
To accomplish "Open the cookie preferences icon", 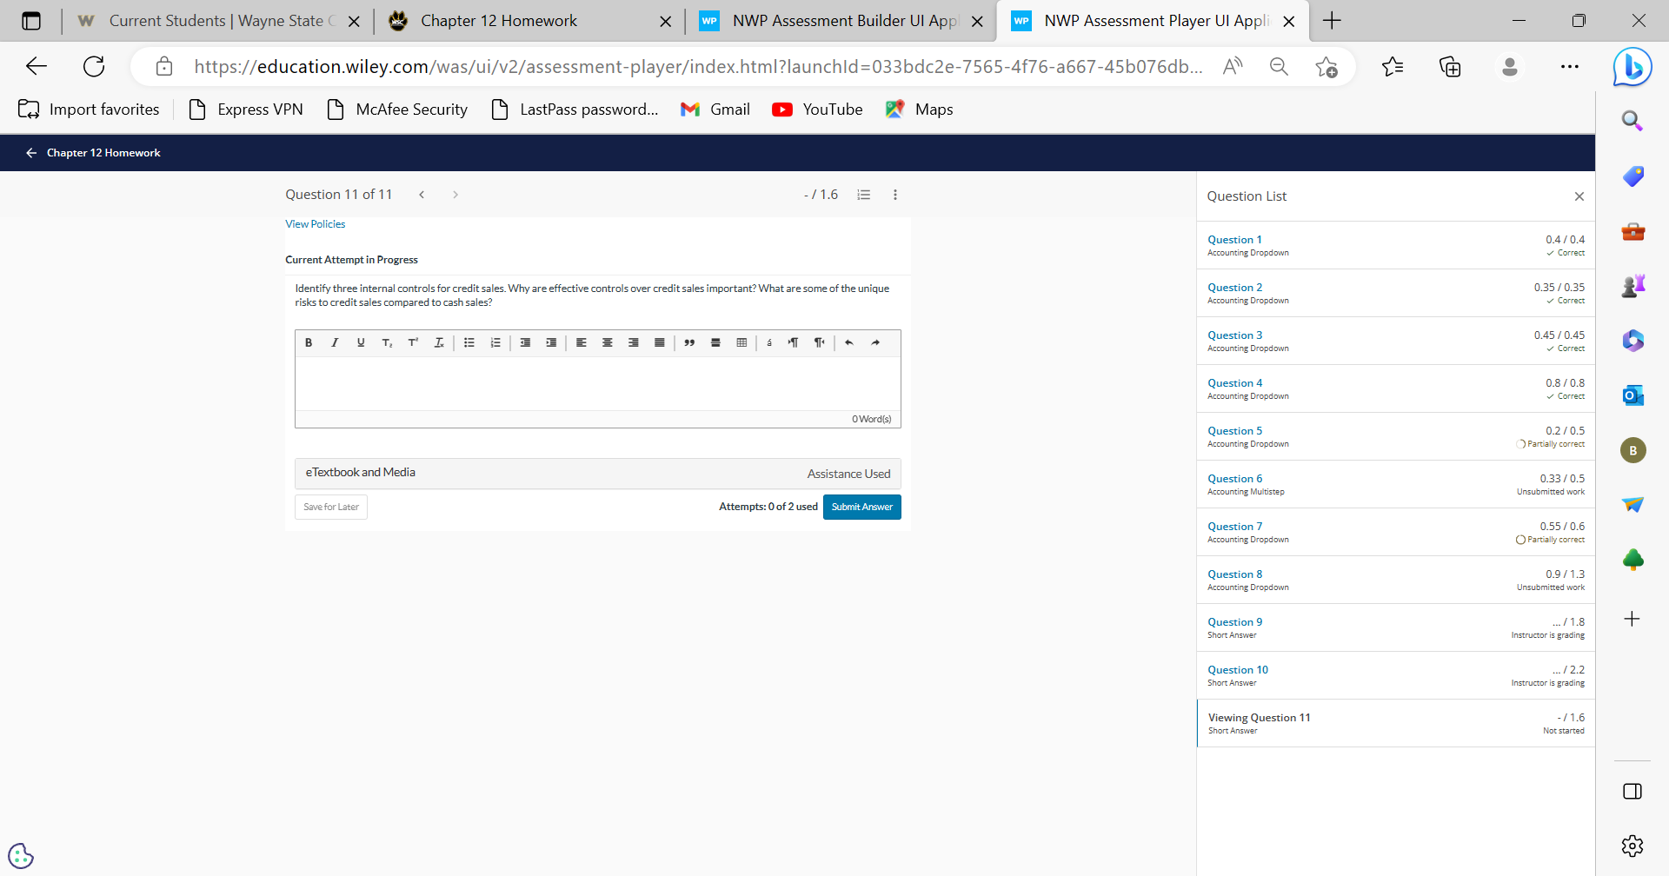I will [21, 856].
